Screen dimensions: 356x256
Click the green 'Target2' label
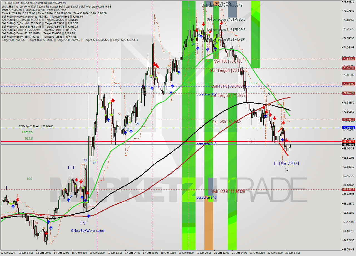pyautogui.click(x=28, y=132)
